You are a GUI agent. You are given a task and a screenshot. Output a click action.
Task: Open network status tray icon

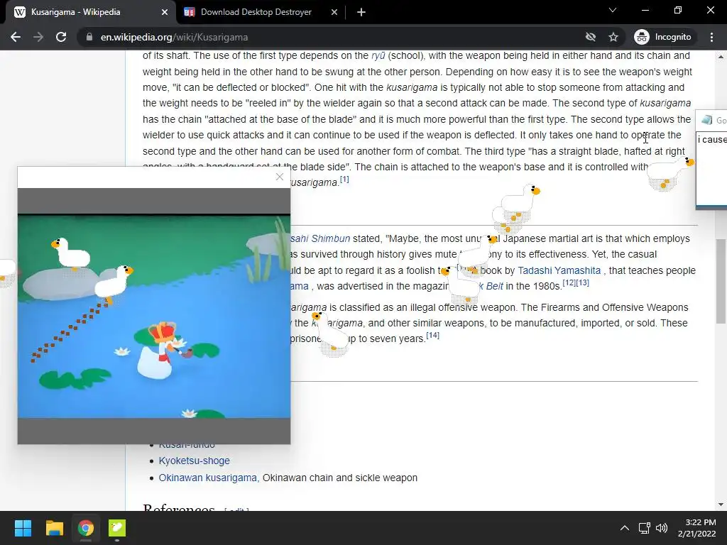(644, 528)
